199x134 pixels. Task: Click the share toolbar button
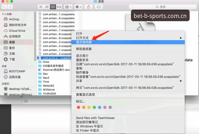pos(89,7)
